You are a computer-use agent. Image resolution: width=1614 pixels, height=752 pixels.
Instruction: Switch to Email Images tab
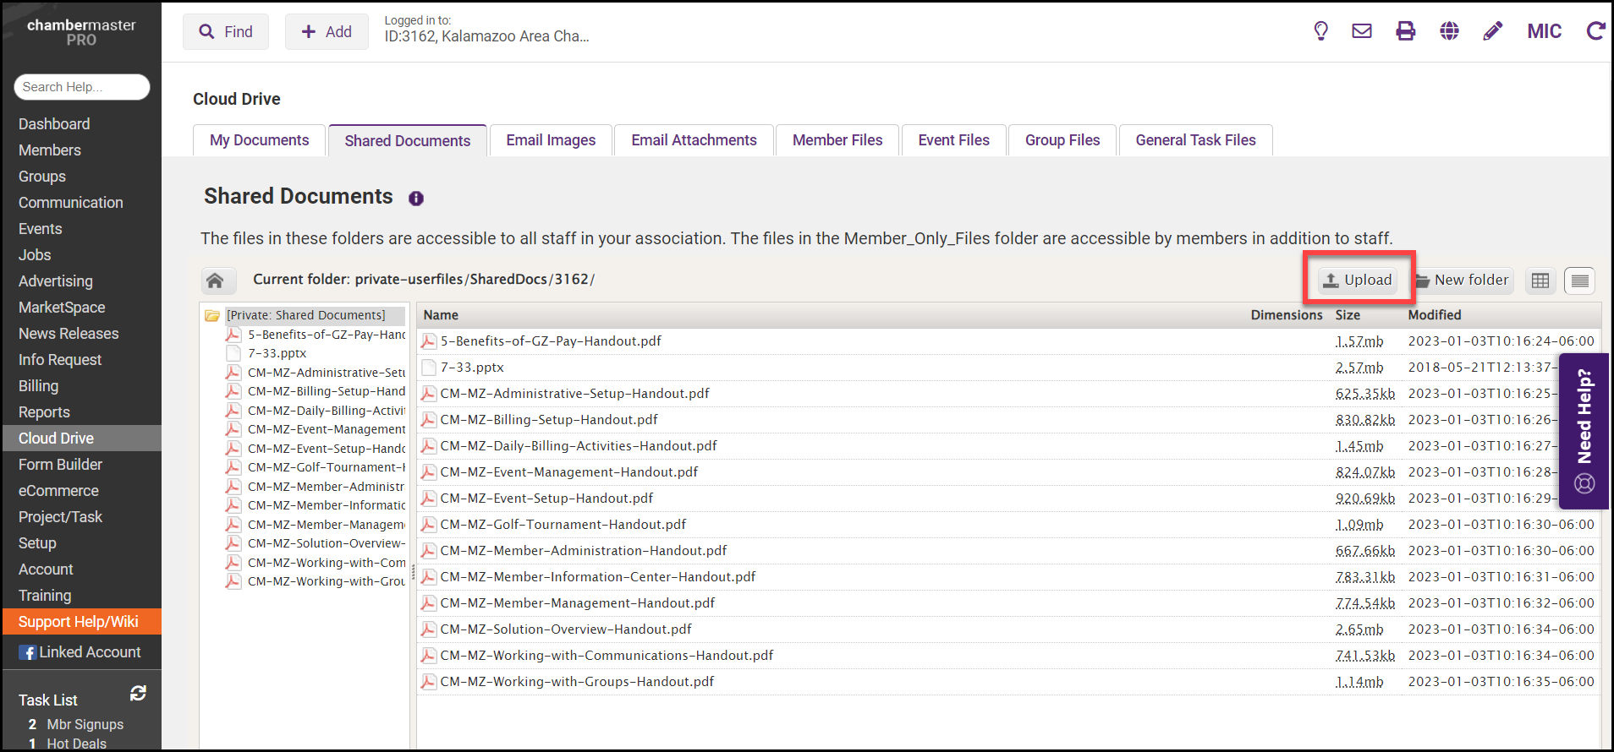(x=551, y=140)
